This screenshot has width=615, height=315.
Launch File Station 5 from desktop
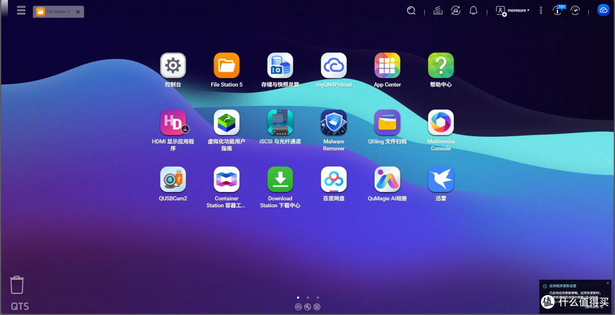coord(227,66)
